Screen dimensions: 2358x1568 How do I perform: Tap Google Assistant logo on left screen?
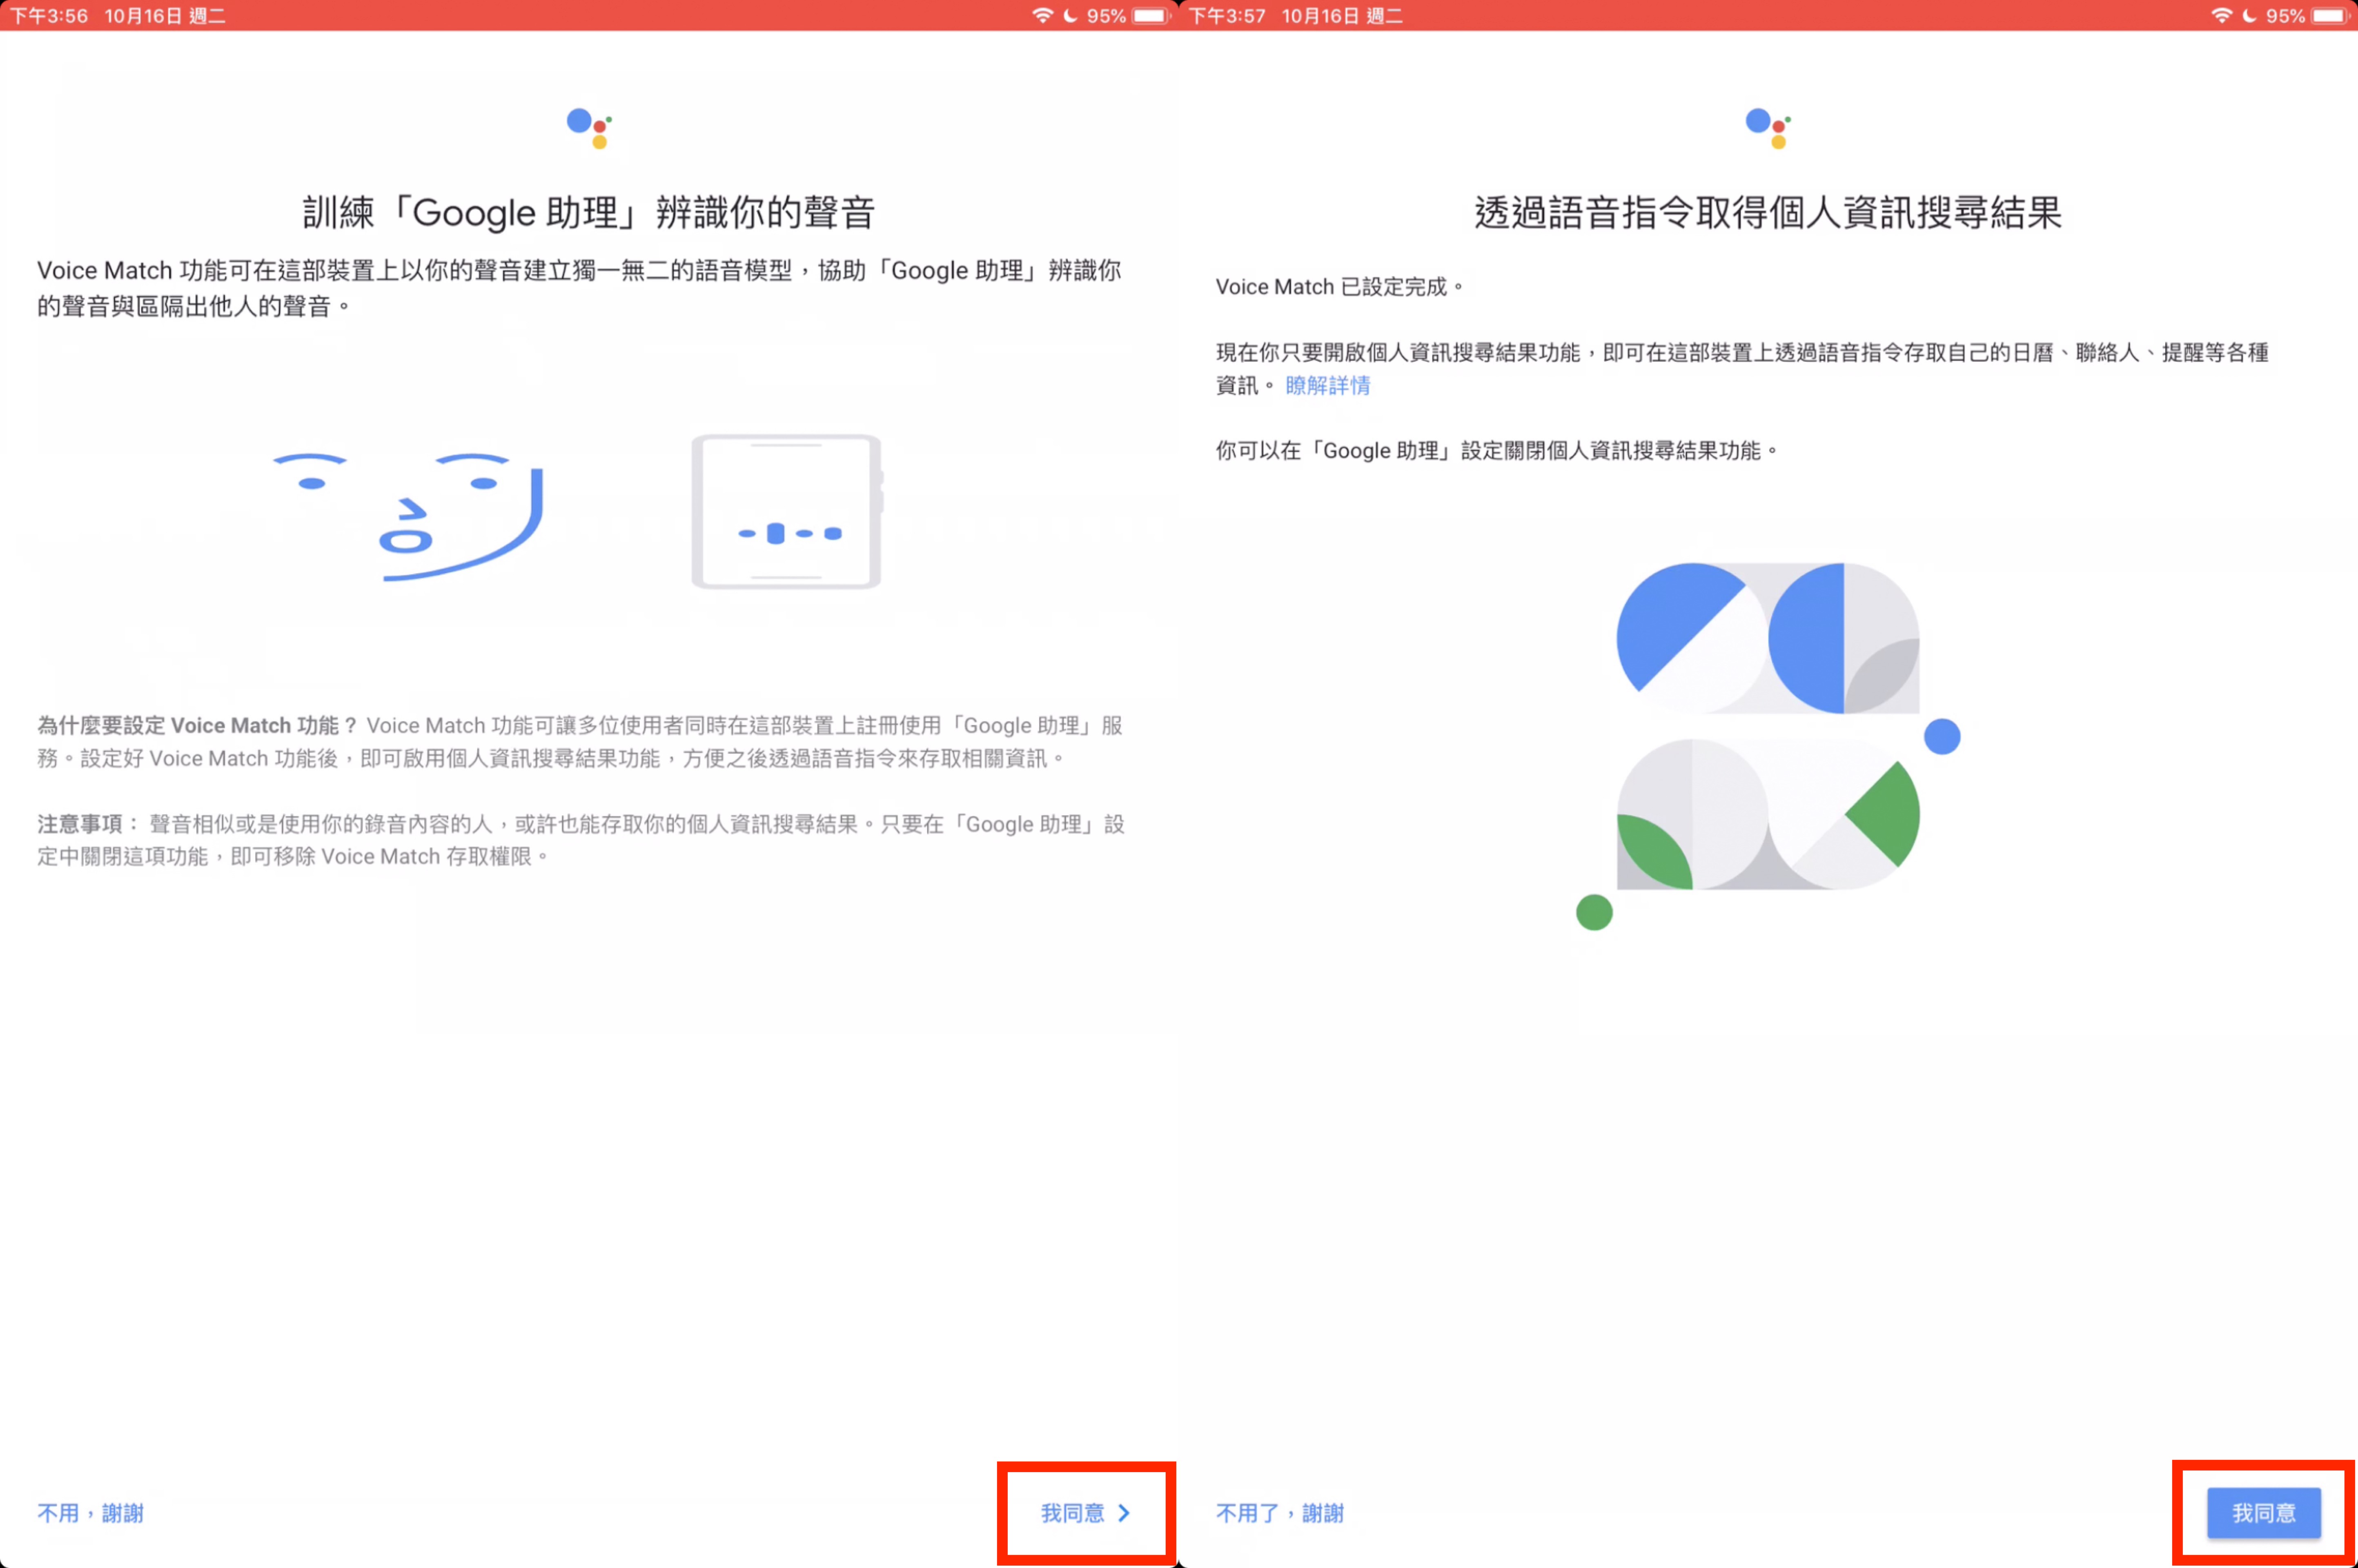coord(589,128)
